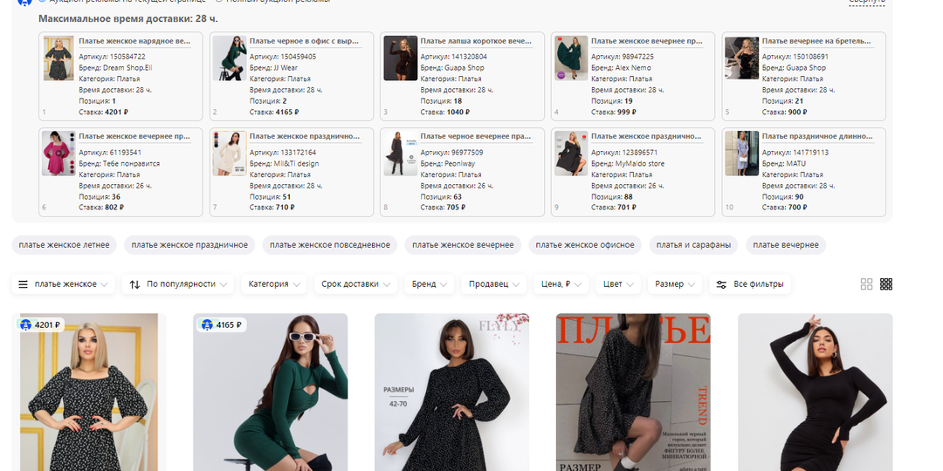Select the 'платье женское праздничное' search chip

tap(189, 245)
